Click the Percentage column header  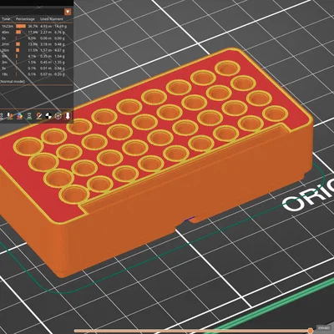point(25,19)
